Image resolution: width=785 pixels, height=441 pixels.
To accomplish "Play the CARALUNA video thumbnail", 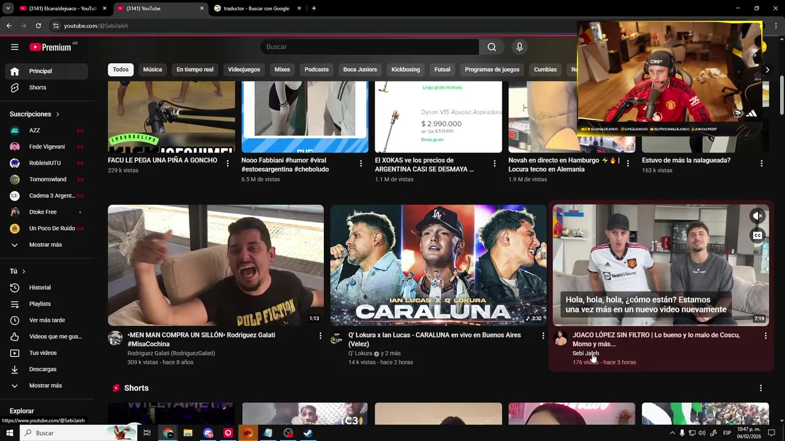I will click(x=438, y=265).
